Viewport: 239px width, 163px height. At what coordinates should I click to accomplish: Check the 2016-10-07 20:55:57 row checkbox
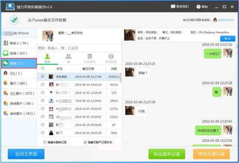[43, 109]
